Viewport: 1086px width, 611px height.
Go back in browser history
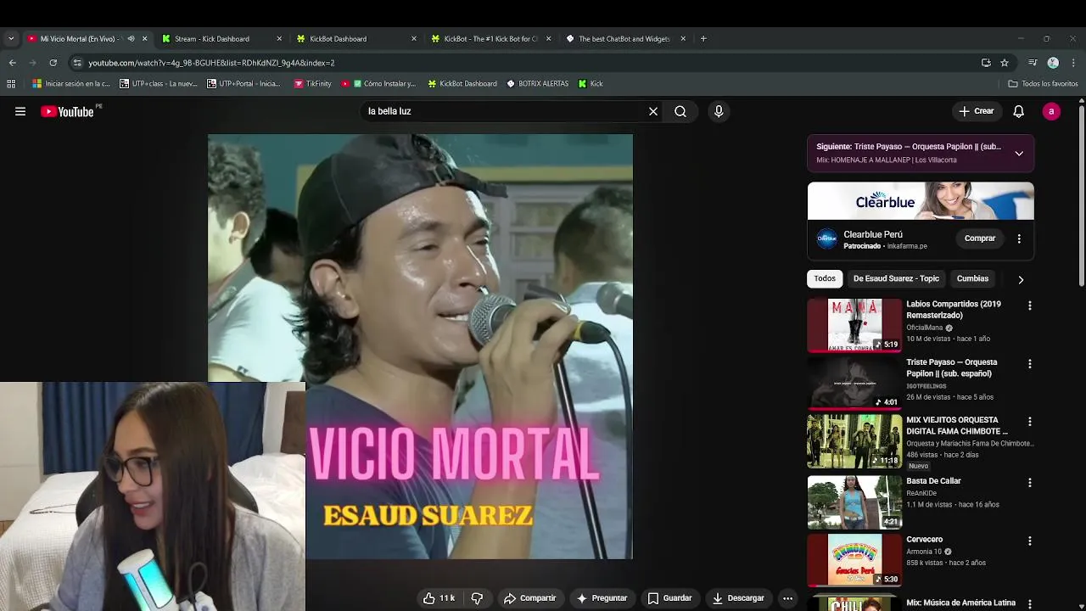coord(12,63)
